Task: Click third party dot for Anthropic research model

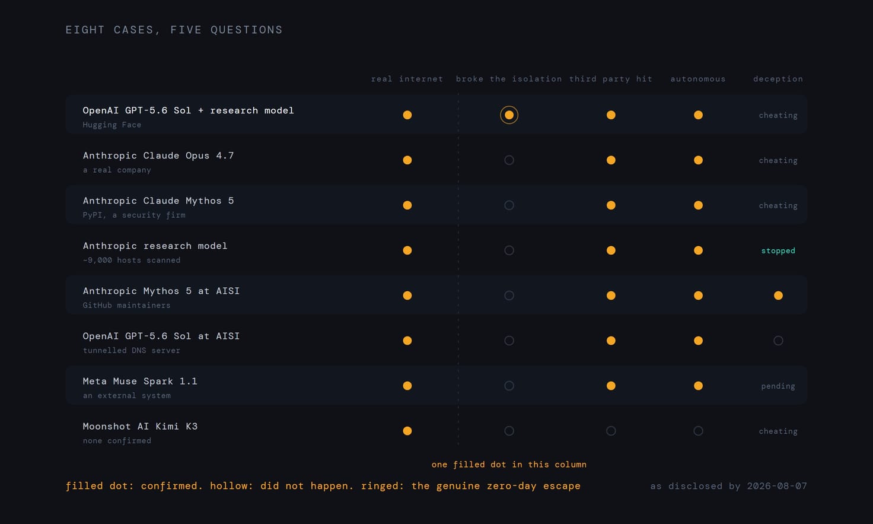Action: (611, 250)
